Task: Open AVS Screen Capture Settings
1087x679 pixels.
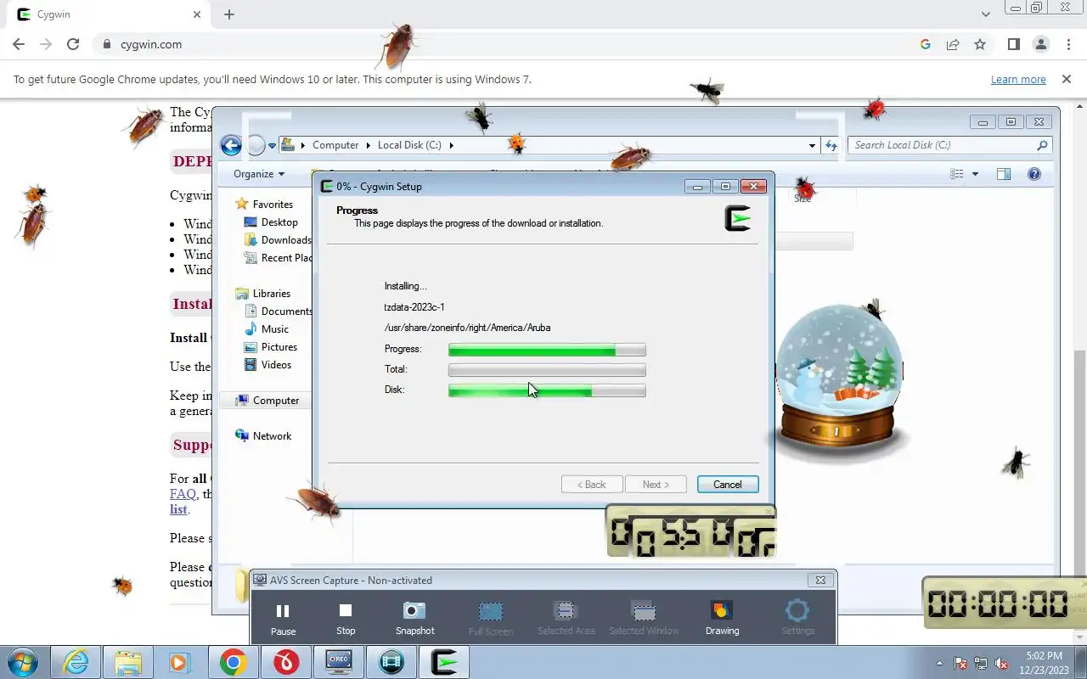Action: [x=797, y=619]
